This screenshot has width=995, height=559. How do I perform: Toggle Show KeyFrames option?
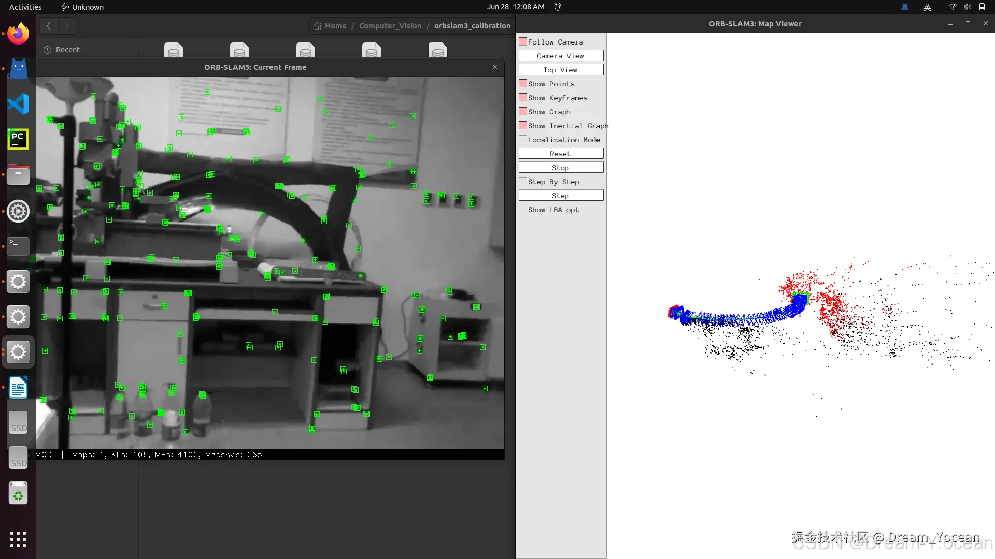click(x=523, y=97)
